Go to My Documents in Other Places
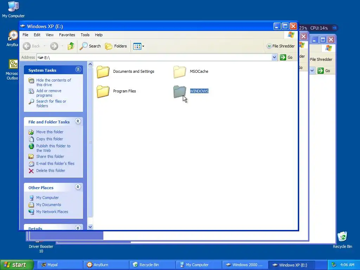The height and width of the screenshot is (270, 360). 49,205
